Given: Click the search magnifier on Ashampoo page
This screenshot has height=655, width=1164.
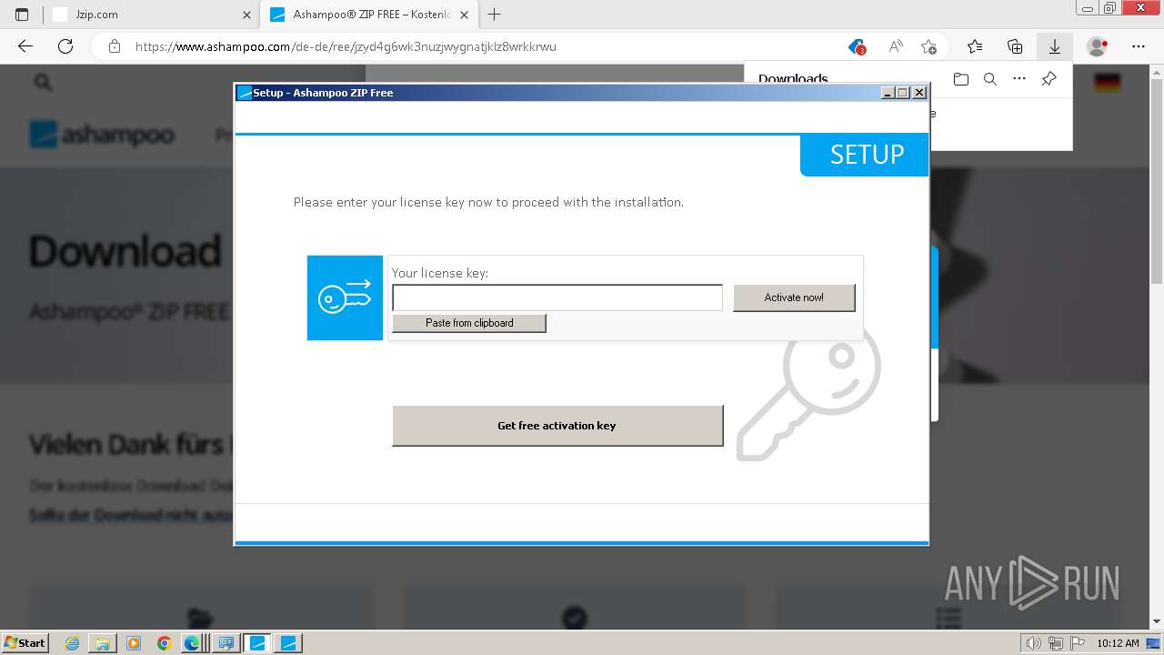Looking at the screenshot, I should 43,83.
